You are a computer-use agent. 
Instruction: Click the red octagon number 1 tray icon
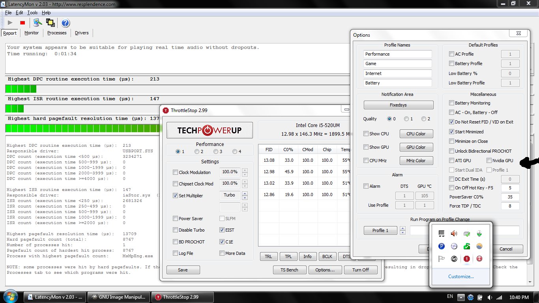tap(467, 259)
